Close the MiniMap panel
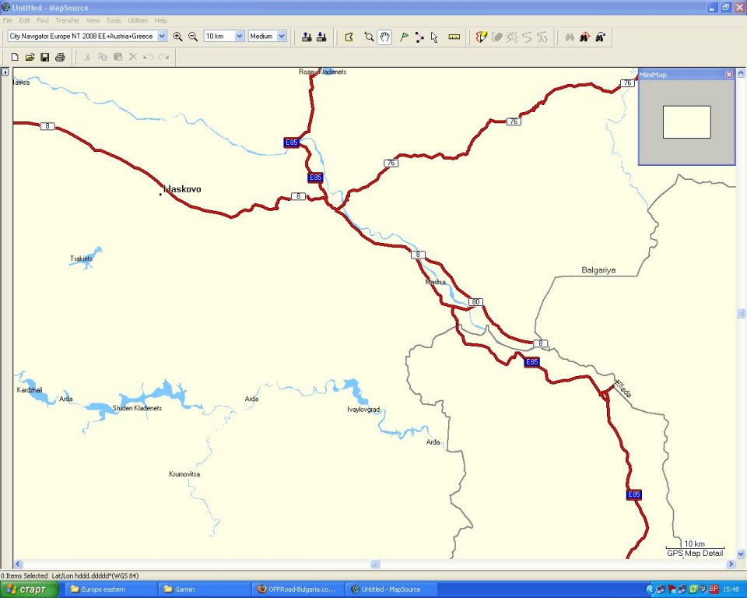 pyautogui.click(x=729, y=75)
